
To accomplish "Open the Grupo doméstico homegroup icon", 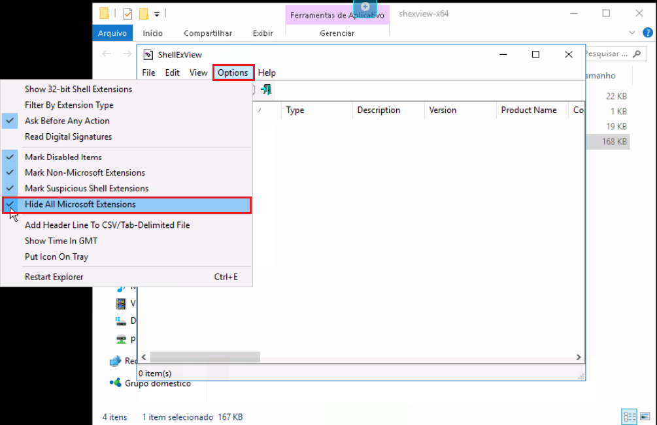I will tap(115, 383).
